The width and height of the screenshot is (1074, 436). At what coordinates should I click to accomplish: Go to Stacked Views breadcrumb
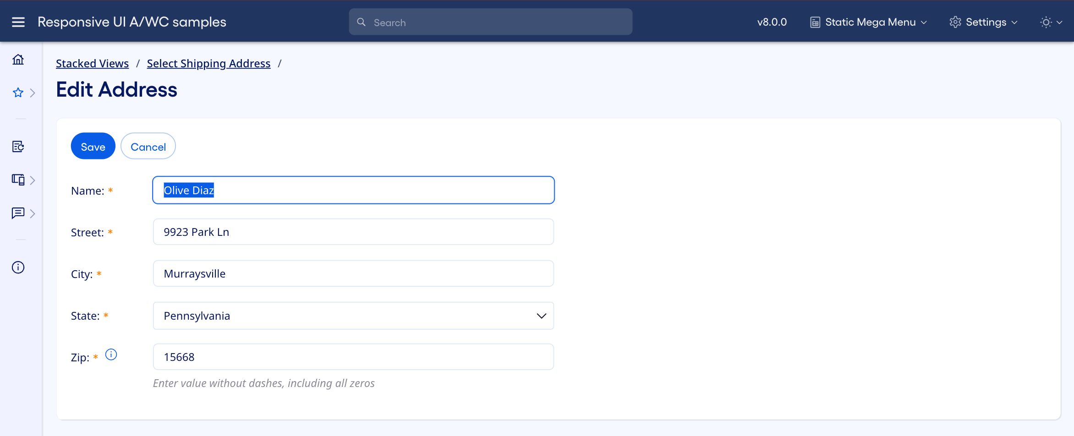92,64
